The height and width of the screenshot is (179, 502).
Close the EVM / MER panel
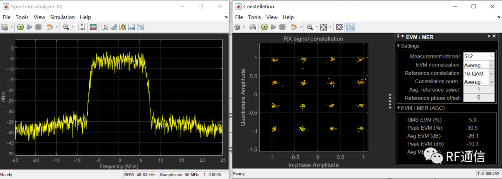pos(494,37)
